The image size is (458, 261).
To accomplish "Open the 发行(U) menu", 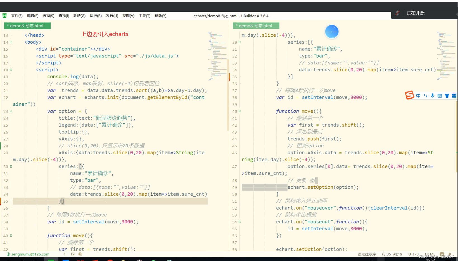I will 112,16.
